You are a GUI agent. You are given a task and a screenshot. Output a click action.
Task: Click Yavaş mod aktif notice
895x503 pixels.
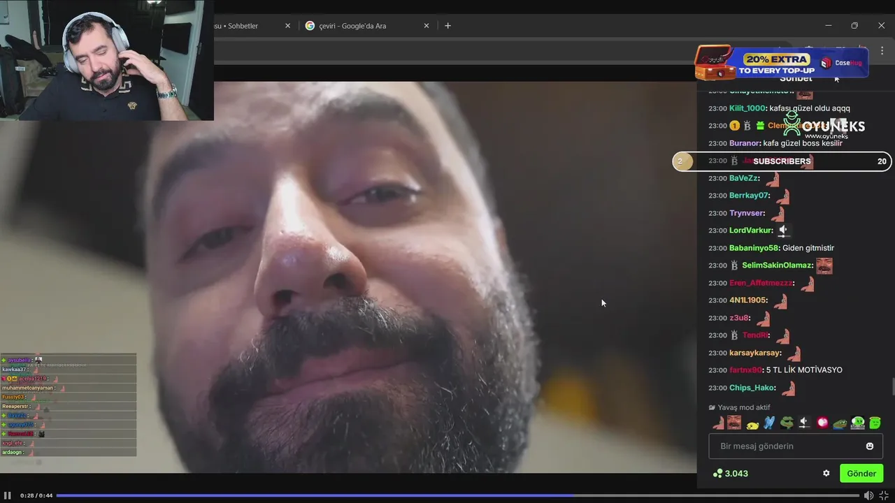[x=739, y=407]
